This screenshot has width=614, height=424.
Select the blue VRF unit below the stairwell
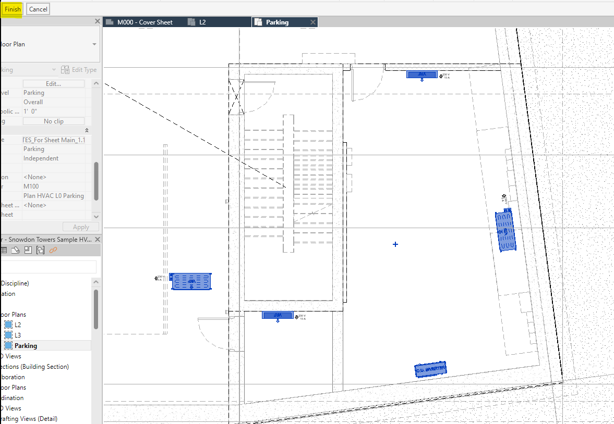(x=278, y=315)
